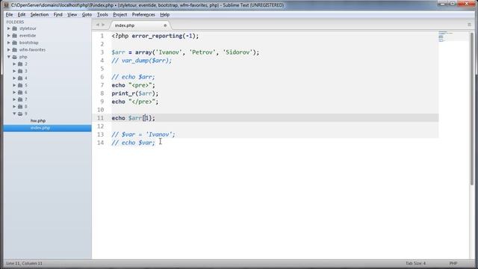Click the // var_dump($arr); comment
This screenshot has height=269, width=478.
point(141,61)
